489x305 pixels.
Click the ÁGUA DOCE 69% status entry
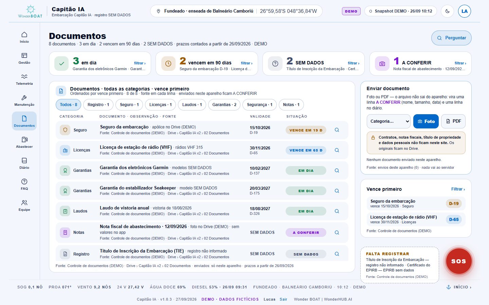pos(168,287)
